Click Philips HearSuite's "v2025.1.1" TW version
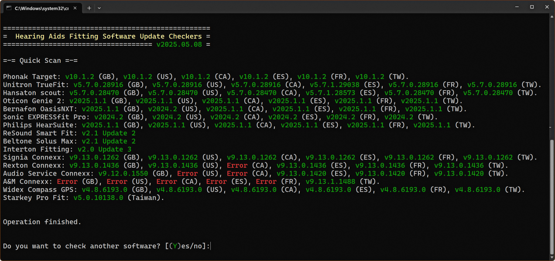Image resolution: width=555 pixels, height=261 pixels. pyautogui.click(x=432, y=125)
